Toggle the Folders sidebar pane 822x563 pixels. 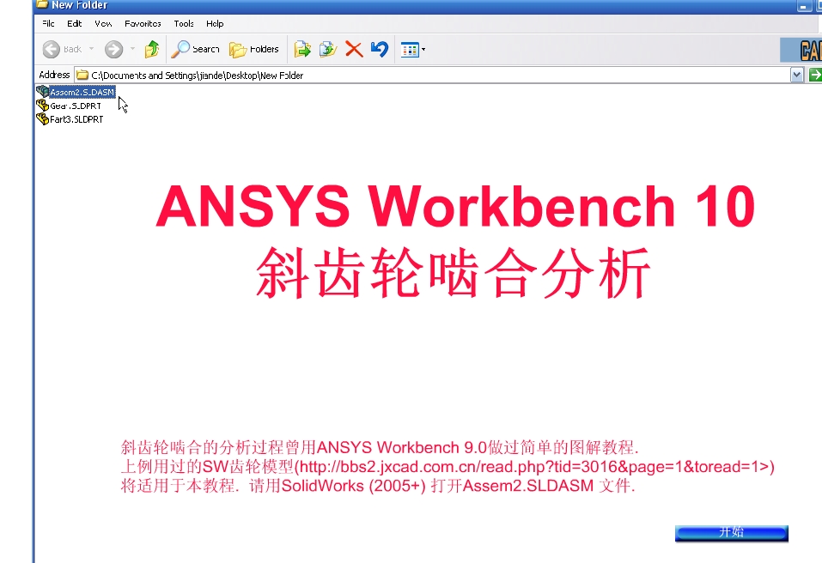pyautogui.click(x=254, y=49)
